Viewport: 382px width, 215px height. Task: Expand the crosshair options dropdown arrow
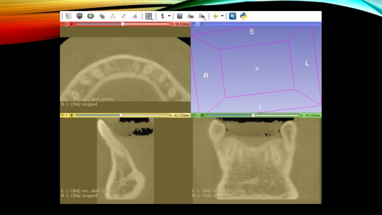222,16
